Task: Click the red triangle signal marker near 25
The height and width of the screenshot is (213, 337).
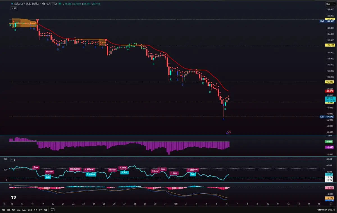Action: [106, 40]
